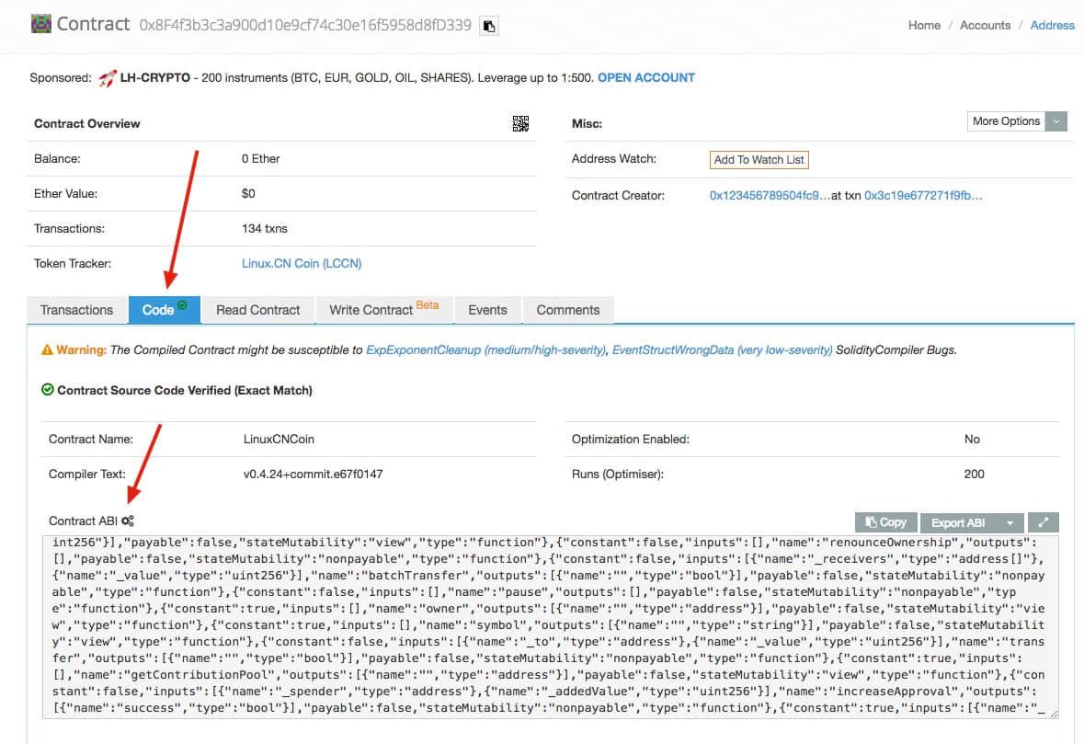Open the Linux.CN Coin (LCCN) token tracker link
Screen dimensions: 1084x744
click(x=302, y=264)
